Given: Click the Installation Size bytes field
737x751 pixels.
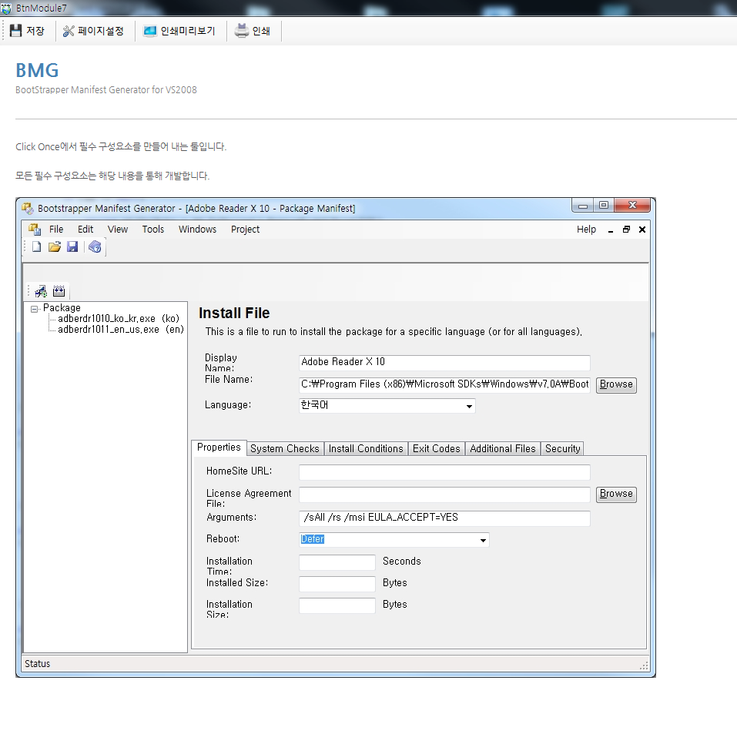Looking at the screenshot, I should [337, 605].
